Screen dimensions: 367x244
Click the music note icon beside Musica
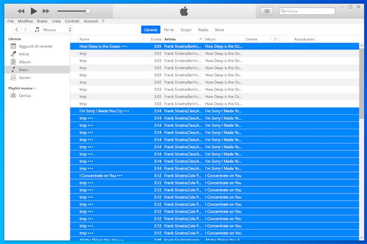click(x=37, y=29)
